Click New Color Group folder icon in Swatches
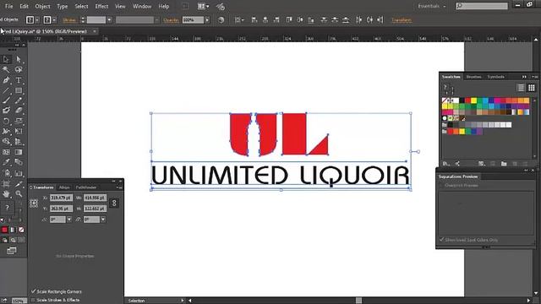The image size is (541, 304). click(504, 163)
